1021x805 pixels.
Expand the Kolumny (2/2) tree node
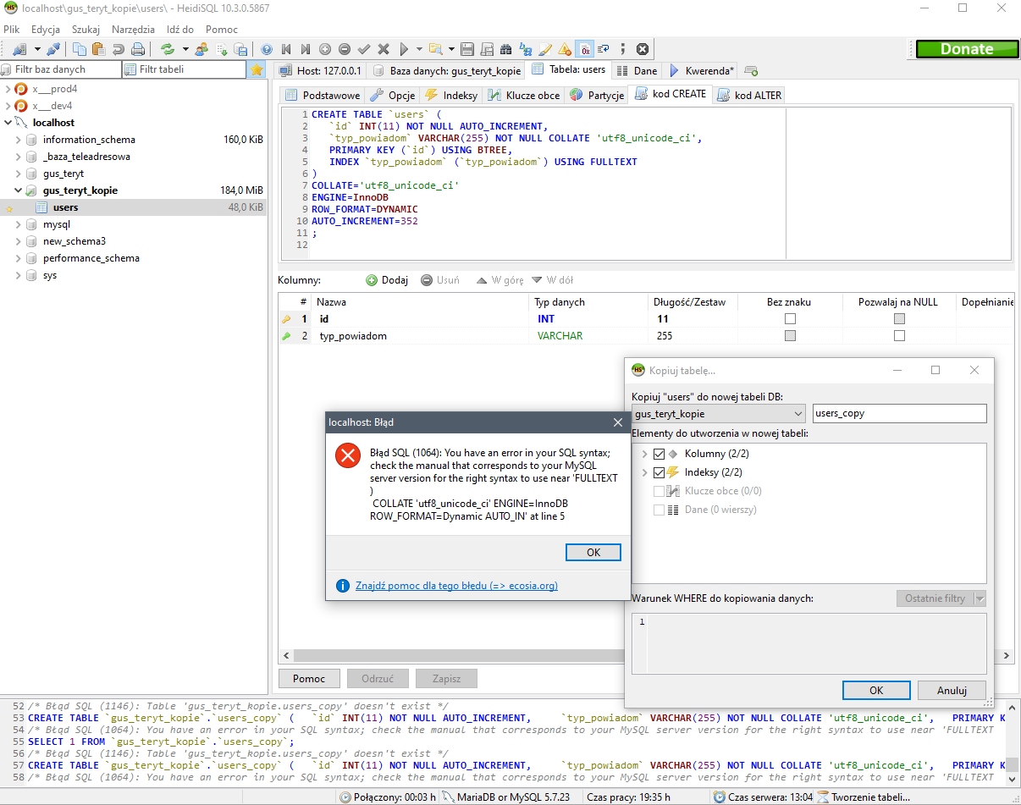(x=645, y=455)
